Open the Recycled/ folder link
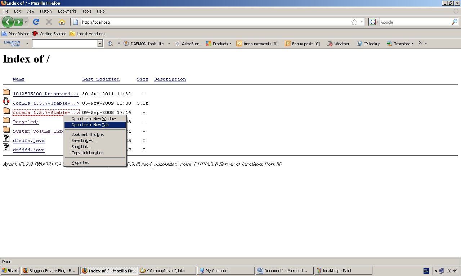The image size is (461, 276). click(x=26, y=122)
